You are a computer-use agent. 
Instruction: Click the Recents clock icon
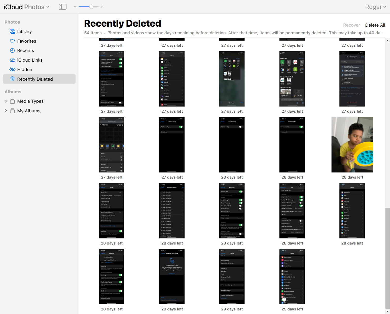click(12, 50)
